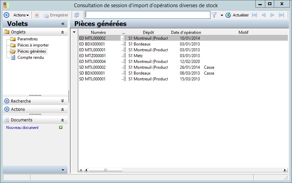Click date cell 12/02/2020

tap(190, 61)
